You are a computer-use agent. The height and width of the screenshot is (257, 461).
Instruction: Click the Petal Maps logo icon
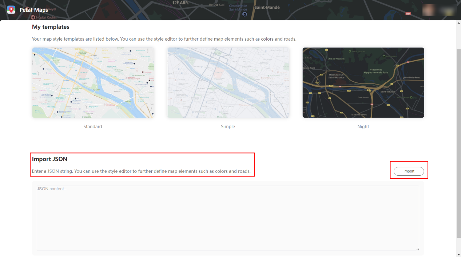click(x=11, y=10)
